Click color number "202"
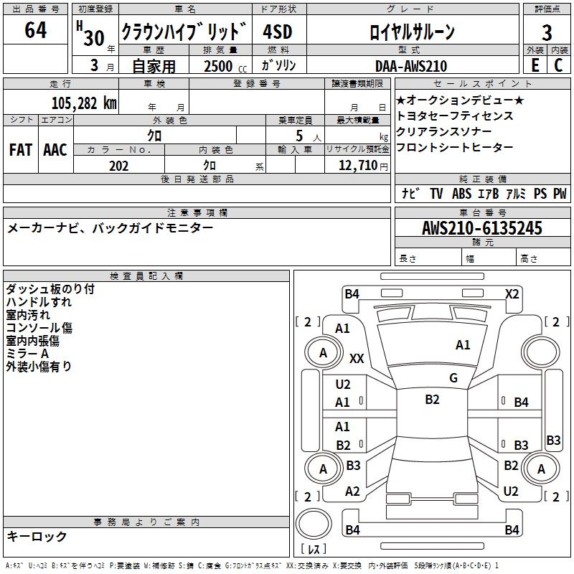 pos(118,166)
